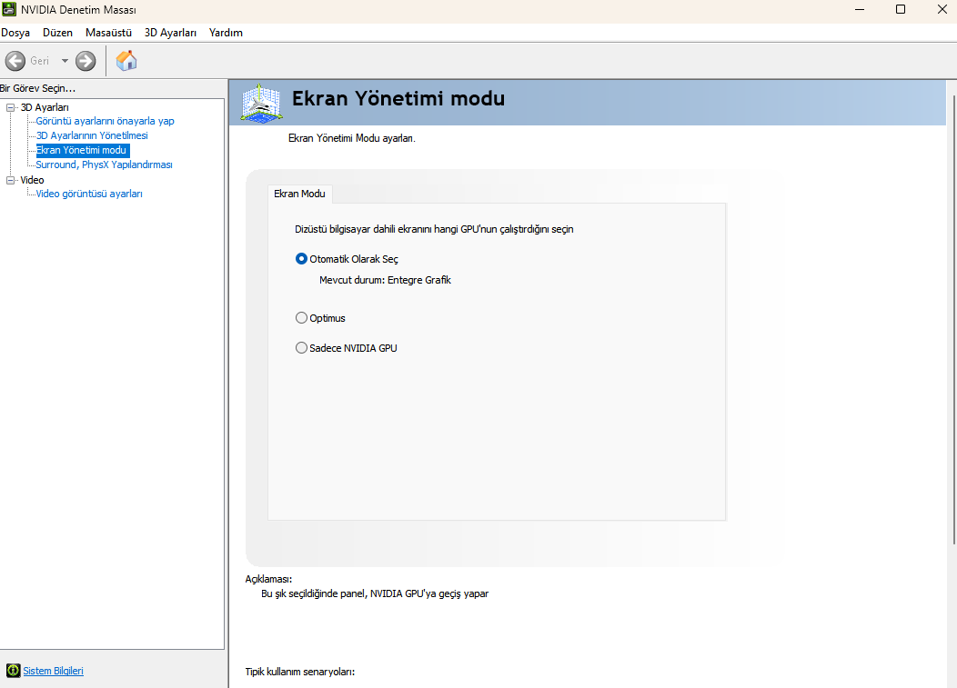Image resolution: width=957 pixels, height=688 pixels.
Task: Go to the Home icon in toolbar
Action: tap(126, 61)
